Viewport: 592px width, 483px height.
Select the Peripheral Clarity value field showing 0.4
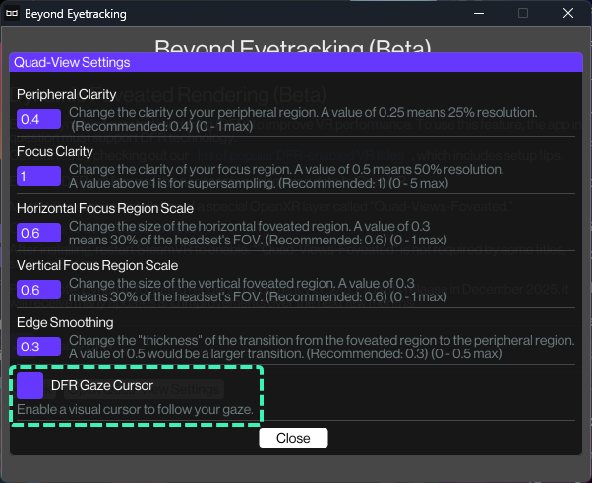tap(38, 119)
